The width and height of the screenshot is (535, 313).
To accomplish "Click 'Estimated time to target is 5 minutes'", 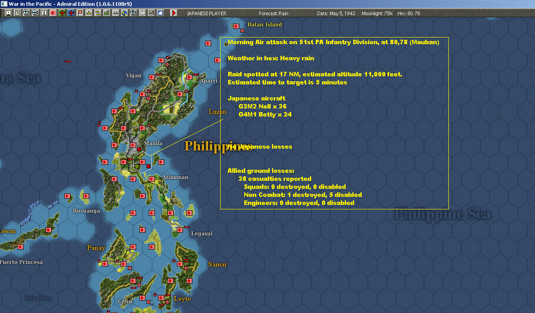I will click(x=287, y=83).
